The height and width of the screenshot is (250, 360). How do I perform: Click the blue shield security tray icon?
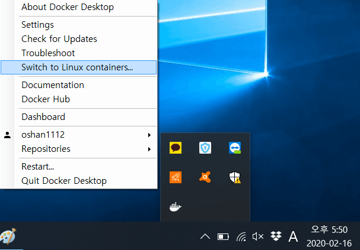(205, 148)
